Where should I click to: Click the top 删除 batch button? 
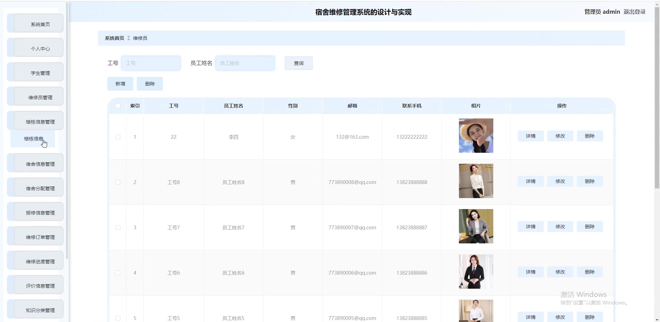coord(150,83)
